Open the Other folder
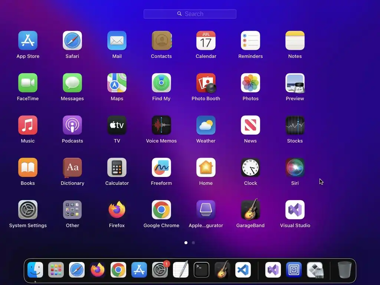380x285 pixels. click(x=72, y=210)
